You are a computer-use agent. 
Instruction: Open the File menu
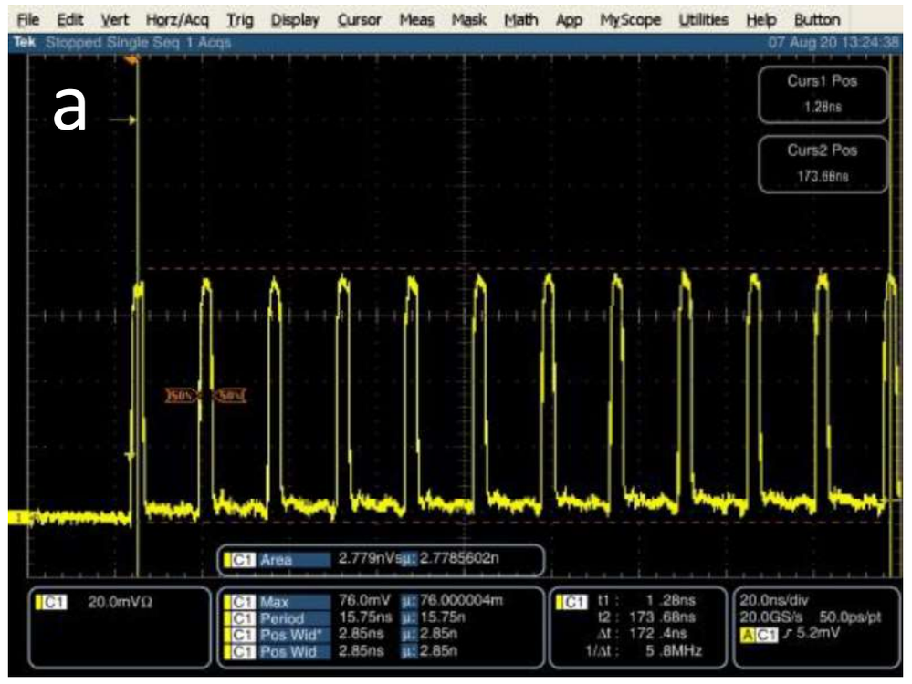click(x=28, y=20)
